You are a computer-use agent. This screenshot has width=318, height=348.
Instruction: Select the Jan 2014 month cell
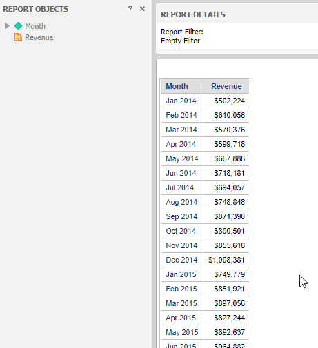tap(182, 101)
